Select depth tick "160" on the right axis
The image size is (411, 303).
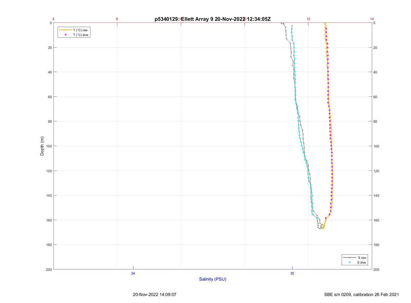click(377, 220)
